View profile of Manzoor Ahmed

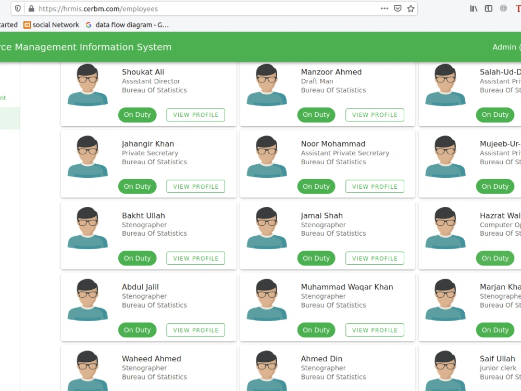(x=375, y=115)
